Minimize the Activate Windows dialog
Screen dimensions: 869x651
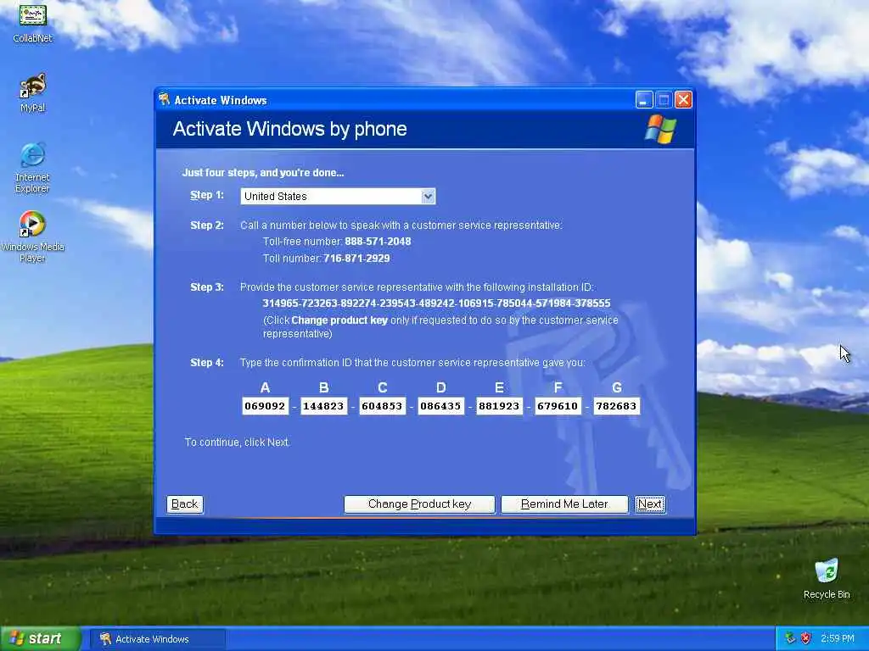pyautogui.click(x=644, y=100)
